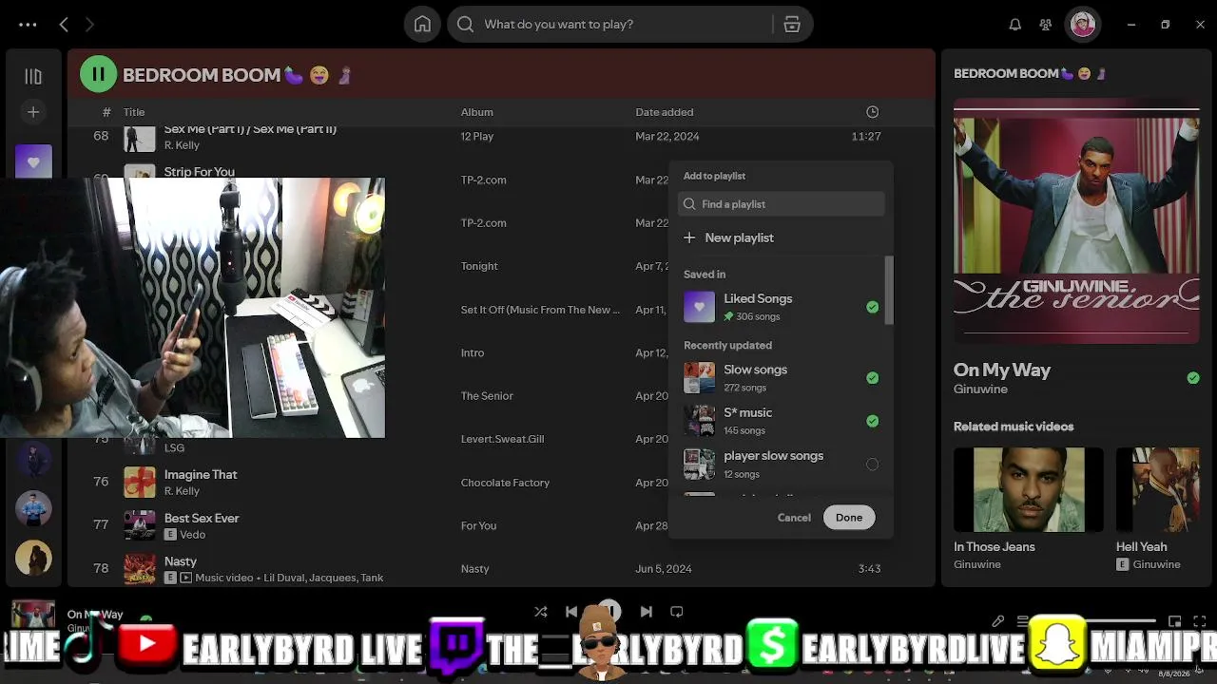Viewport: 1217px width, 684px height.
Task: Select the Slow songs playlist row
Action: click(x=782, y=378)
